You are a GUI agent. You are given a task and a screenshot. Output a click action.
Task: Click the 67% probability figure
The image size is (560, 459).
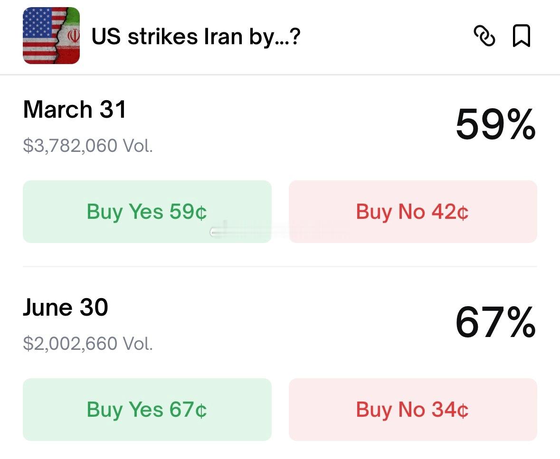(x=495, y=323)
